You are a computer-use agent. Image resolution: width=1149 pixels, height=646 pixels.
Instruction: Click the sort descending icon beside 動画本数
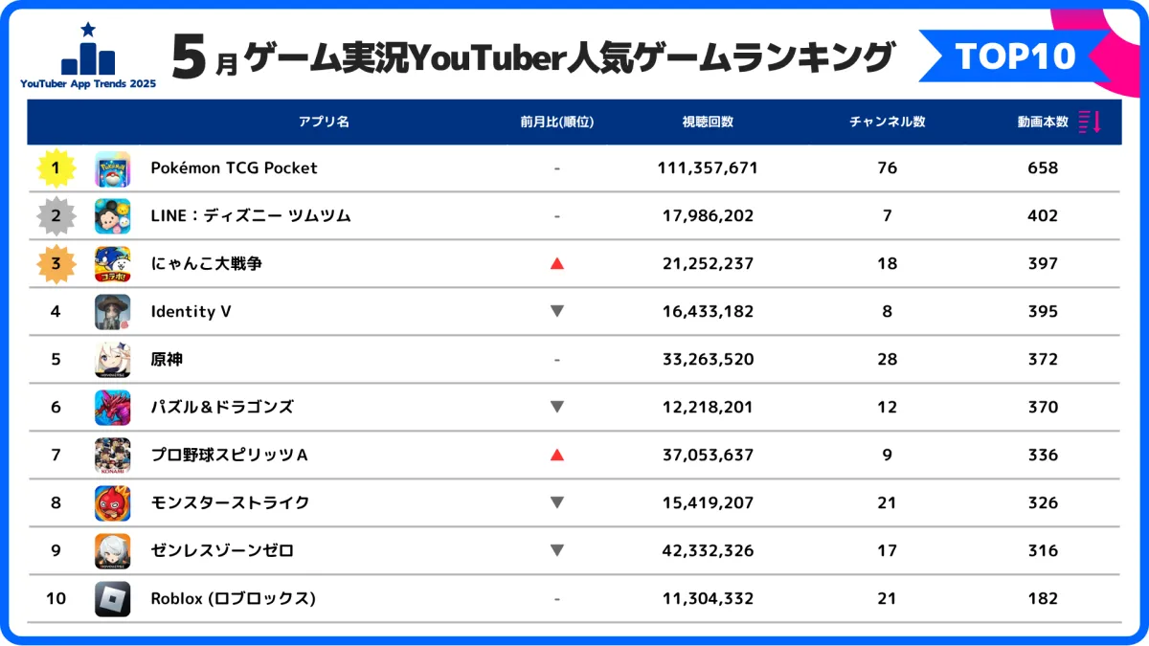pos(1090,122)
